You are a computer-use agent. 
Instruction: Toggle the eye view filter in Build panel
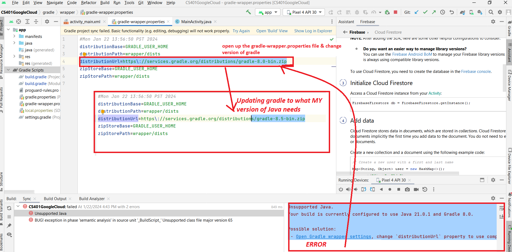point(9,235)
